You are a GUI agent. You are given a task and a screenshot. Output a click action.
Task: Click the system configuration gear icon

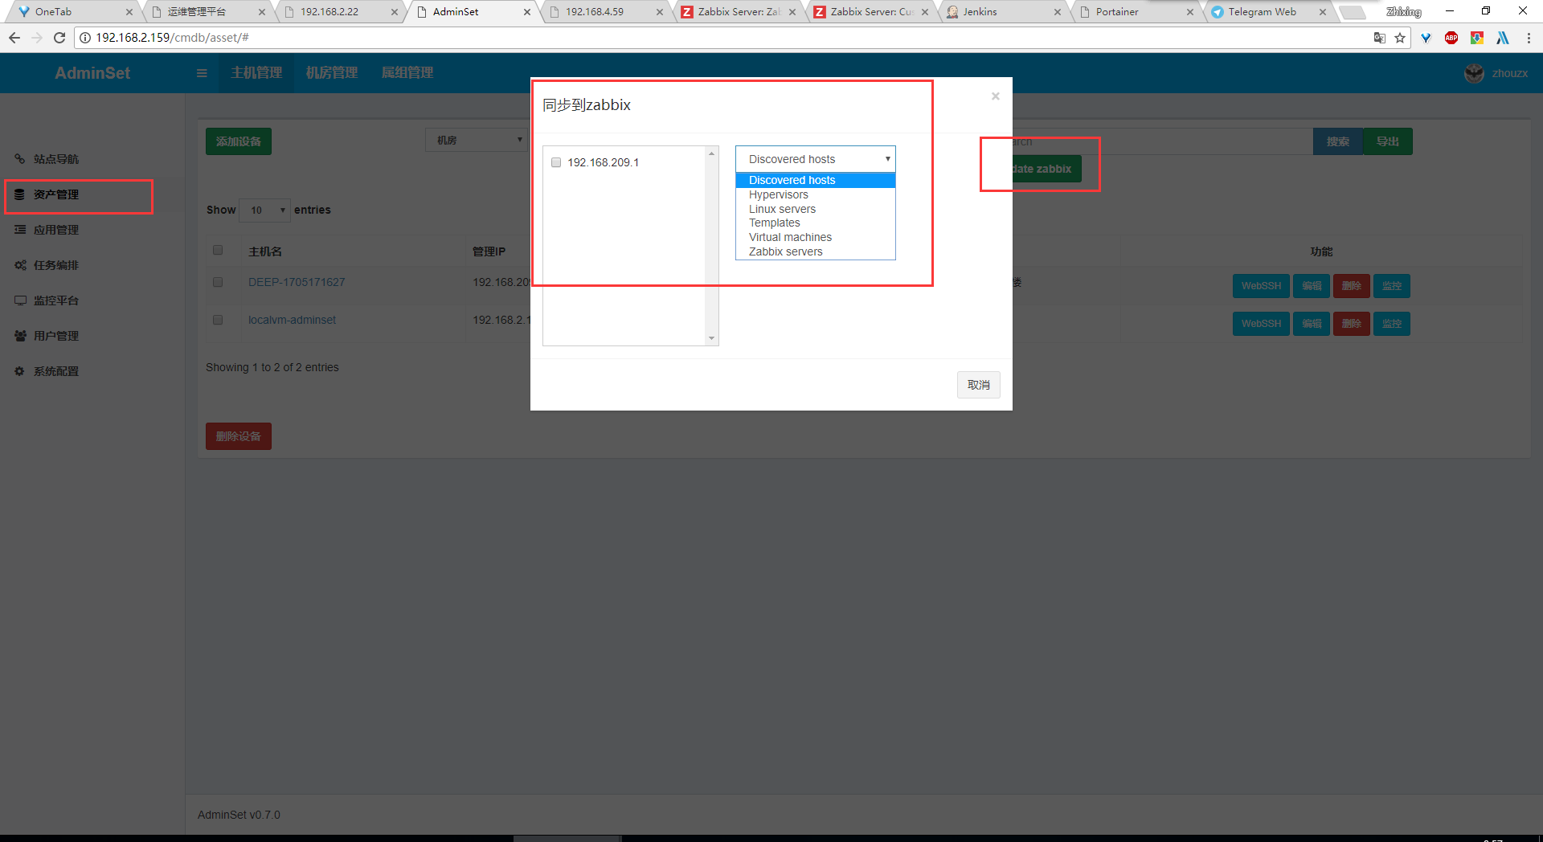point(20,371)
